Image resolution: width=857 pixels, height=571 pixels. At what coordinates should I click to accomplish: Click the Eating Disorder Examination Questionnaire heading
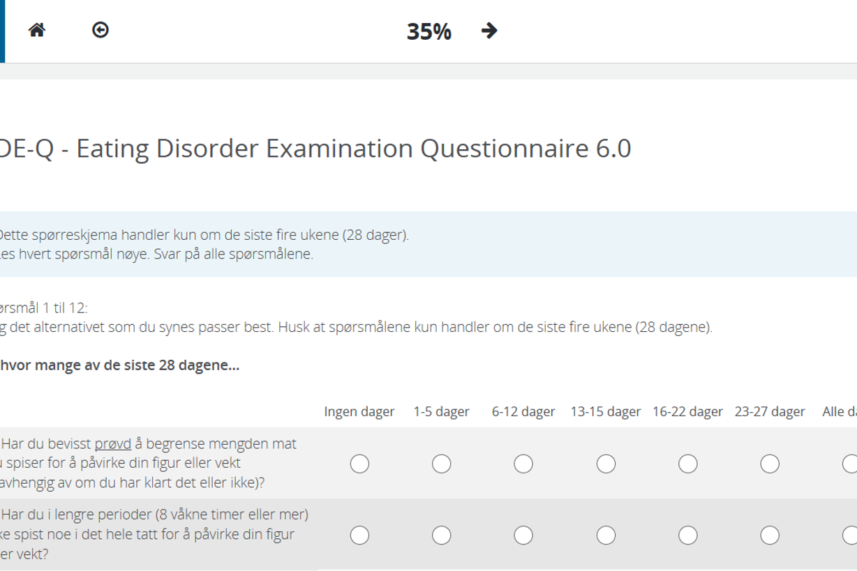pos(315,149)
